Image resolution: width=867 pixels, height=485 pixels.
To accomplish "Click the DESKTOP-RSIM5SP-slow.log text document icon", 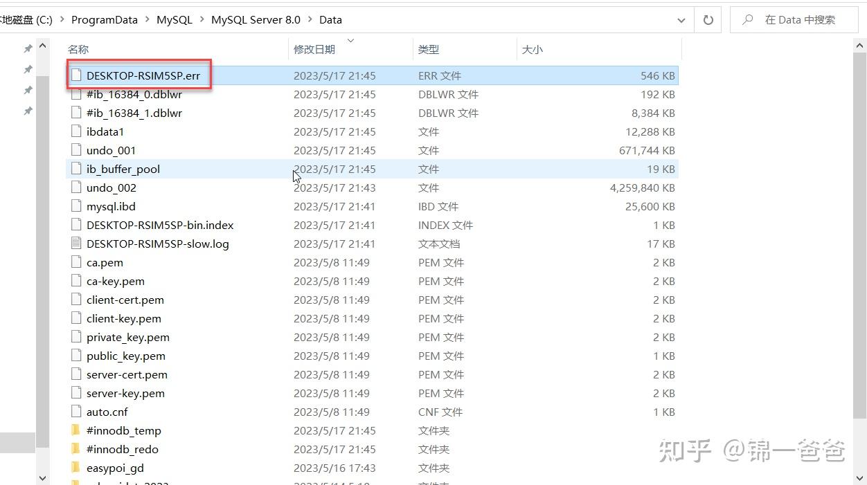I will tap(76, 244).
